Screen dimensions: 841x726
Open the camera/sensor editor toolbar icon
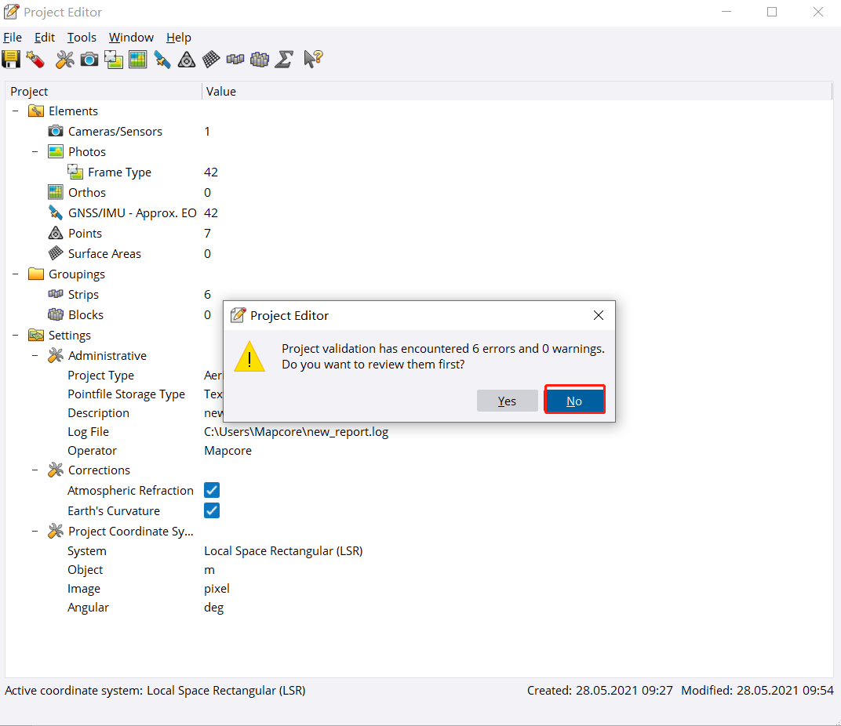[x=89, y=59]
